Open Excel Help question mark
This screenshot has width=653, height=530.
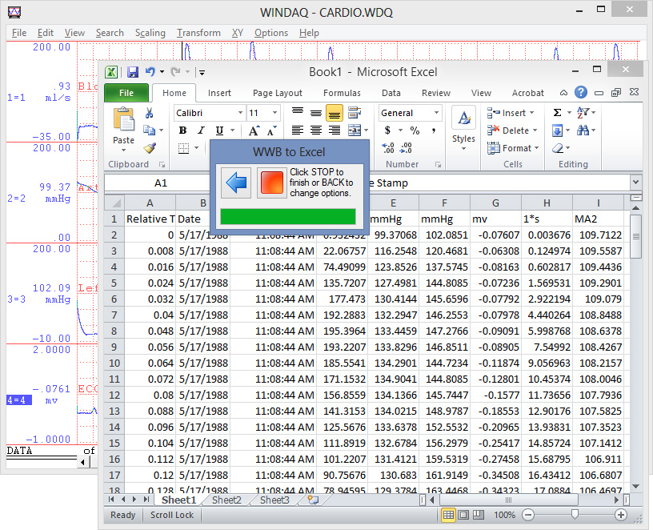(x=580, y=92)
